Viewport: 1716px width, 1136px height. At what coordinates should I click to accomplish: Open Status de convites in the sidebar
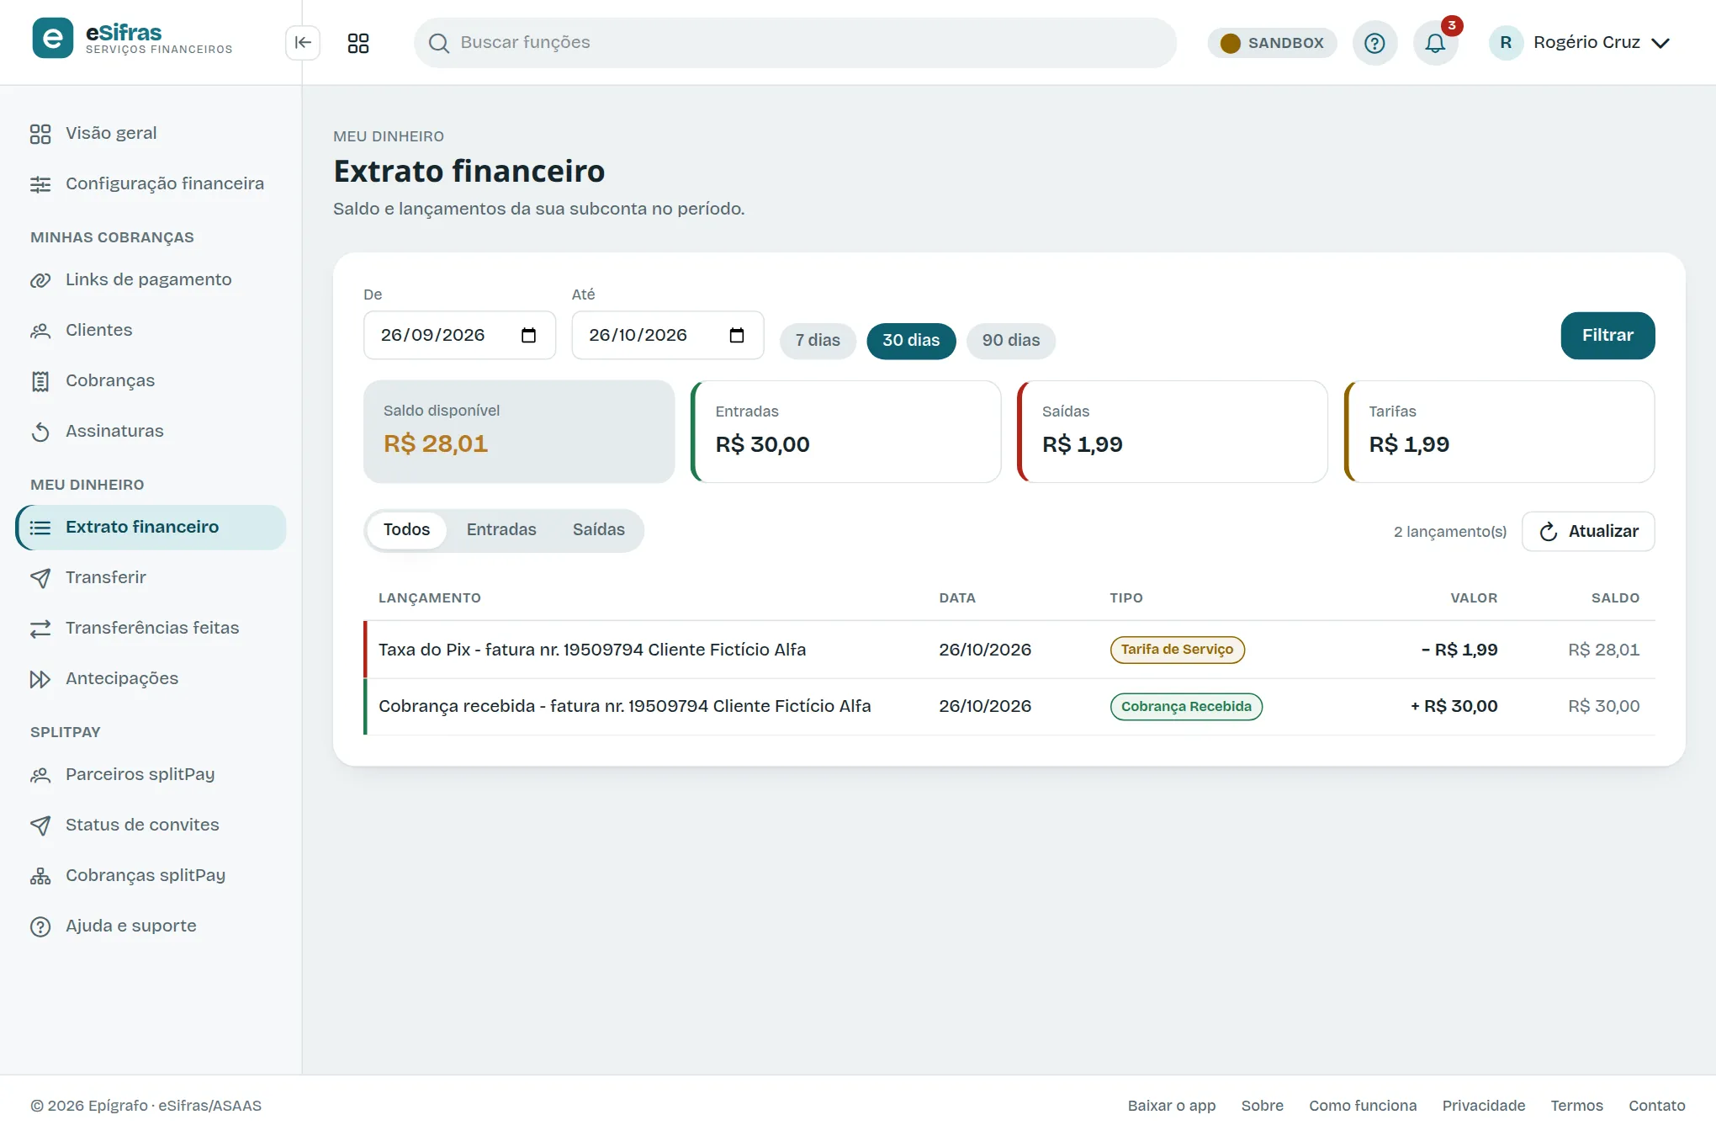point(151,825)
